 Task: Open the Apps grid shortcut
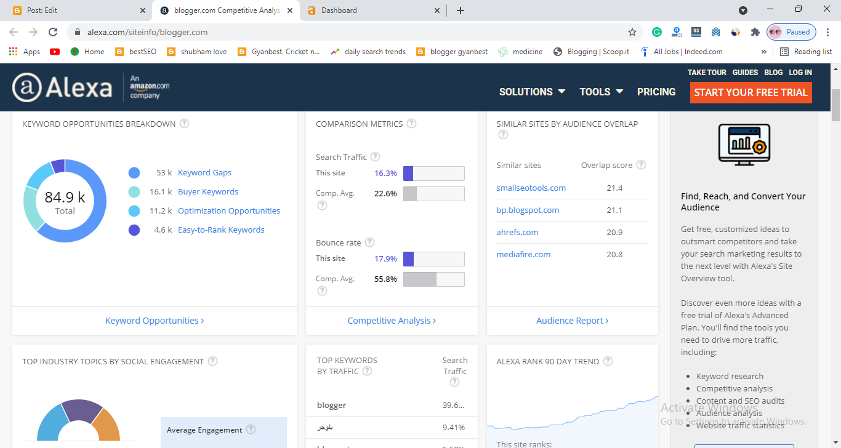point(25,52)
